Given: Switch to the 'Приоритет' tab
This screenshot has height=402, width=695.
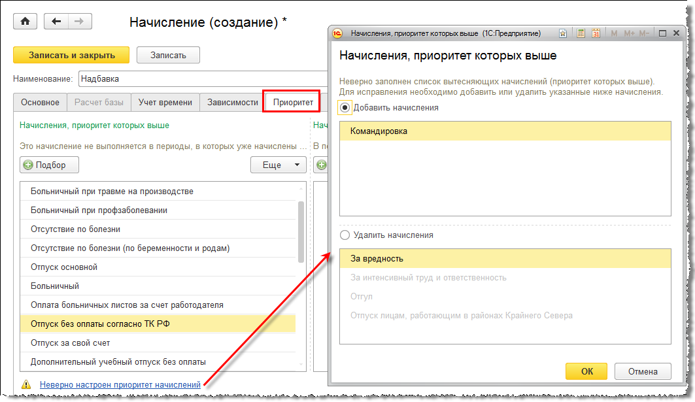Looking at the screenshot, I should click(293, 102).
